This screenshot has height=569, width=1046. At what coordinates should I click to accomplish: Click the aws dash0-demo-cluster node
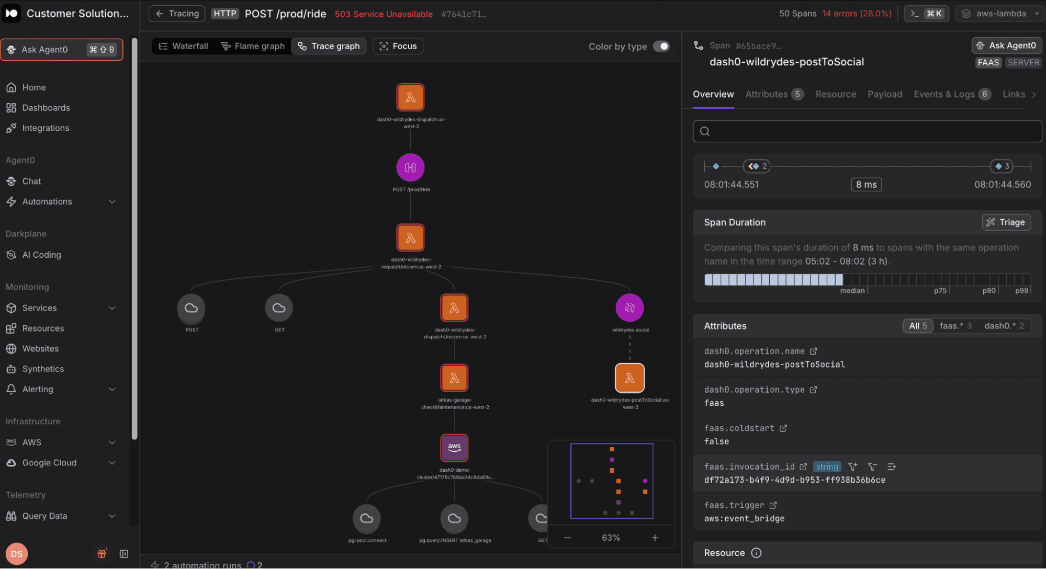(x=454, y=448)
